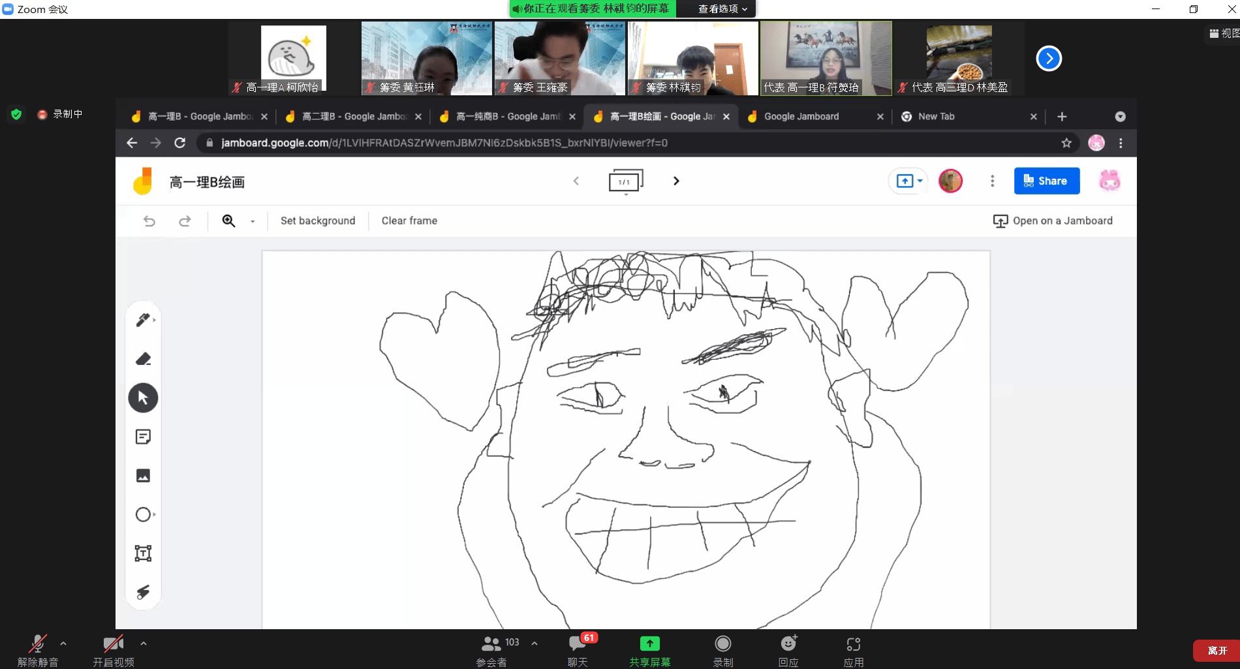The image size is (1240, 669).
Task: Click the 录制中 recording indicator
Action: point(60,114)
